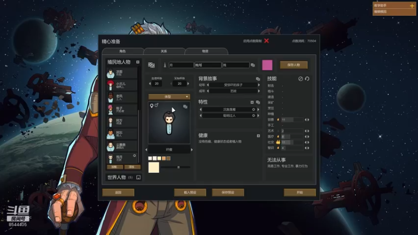Pick the darkest brown skin color swatch
Image resolution: width=418 pixels, height=235 pixels.
[x=168, y=159]
